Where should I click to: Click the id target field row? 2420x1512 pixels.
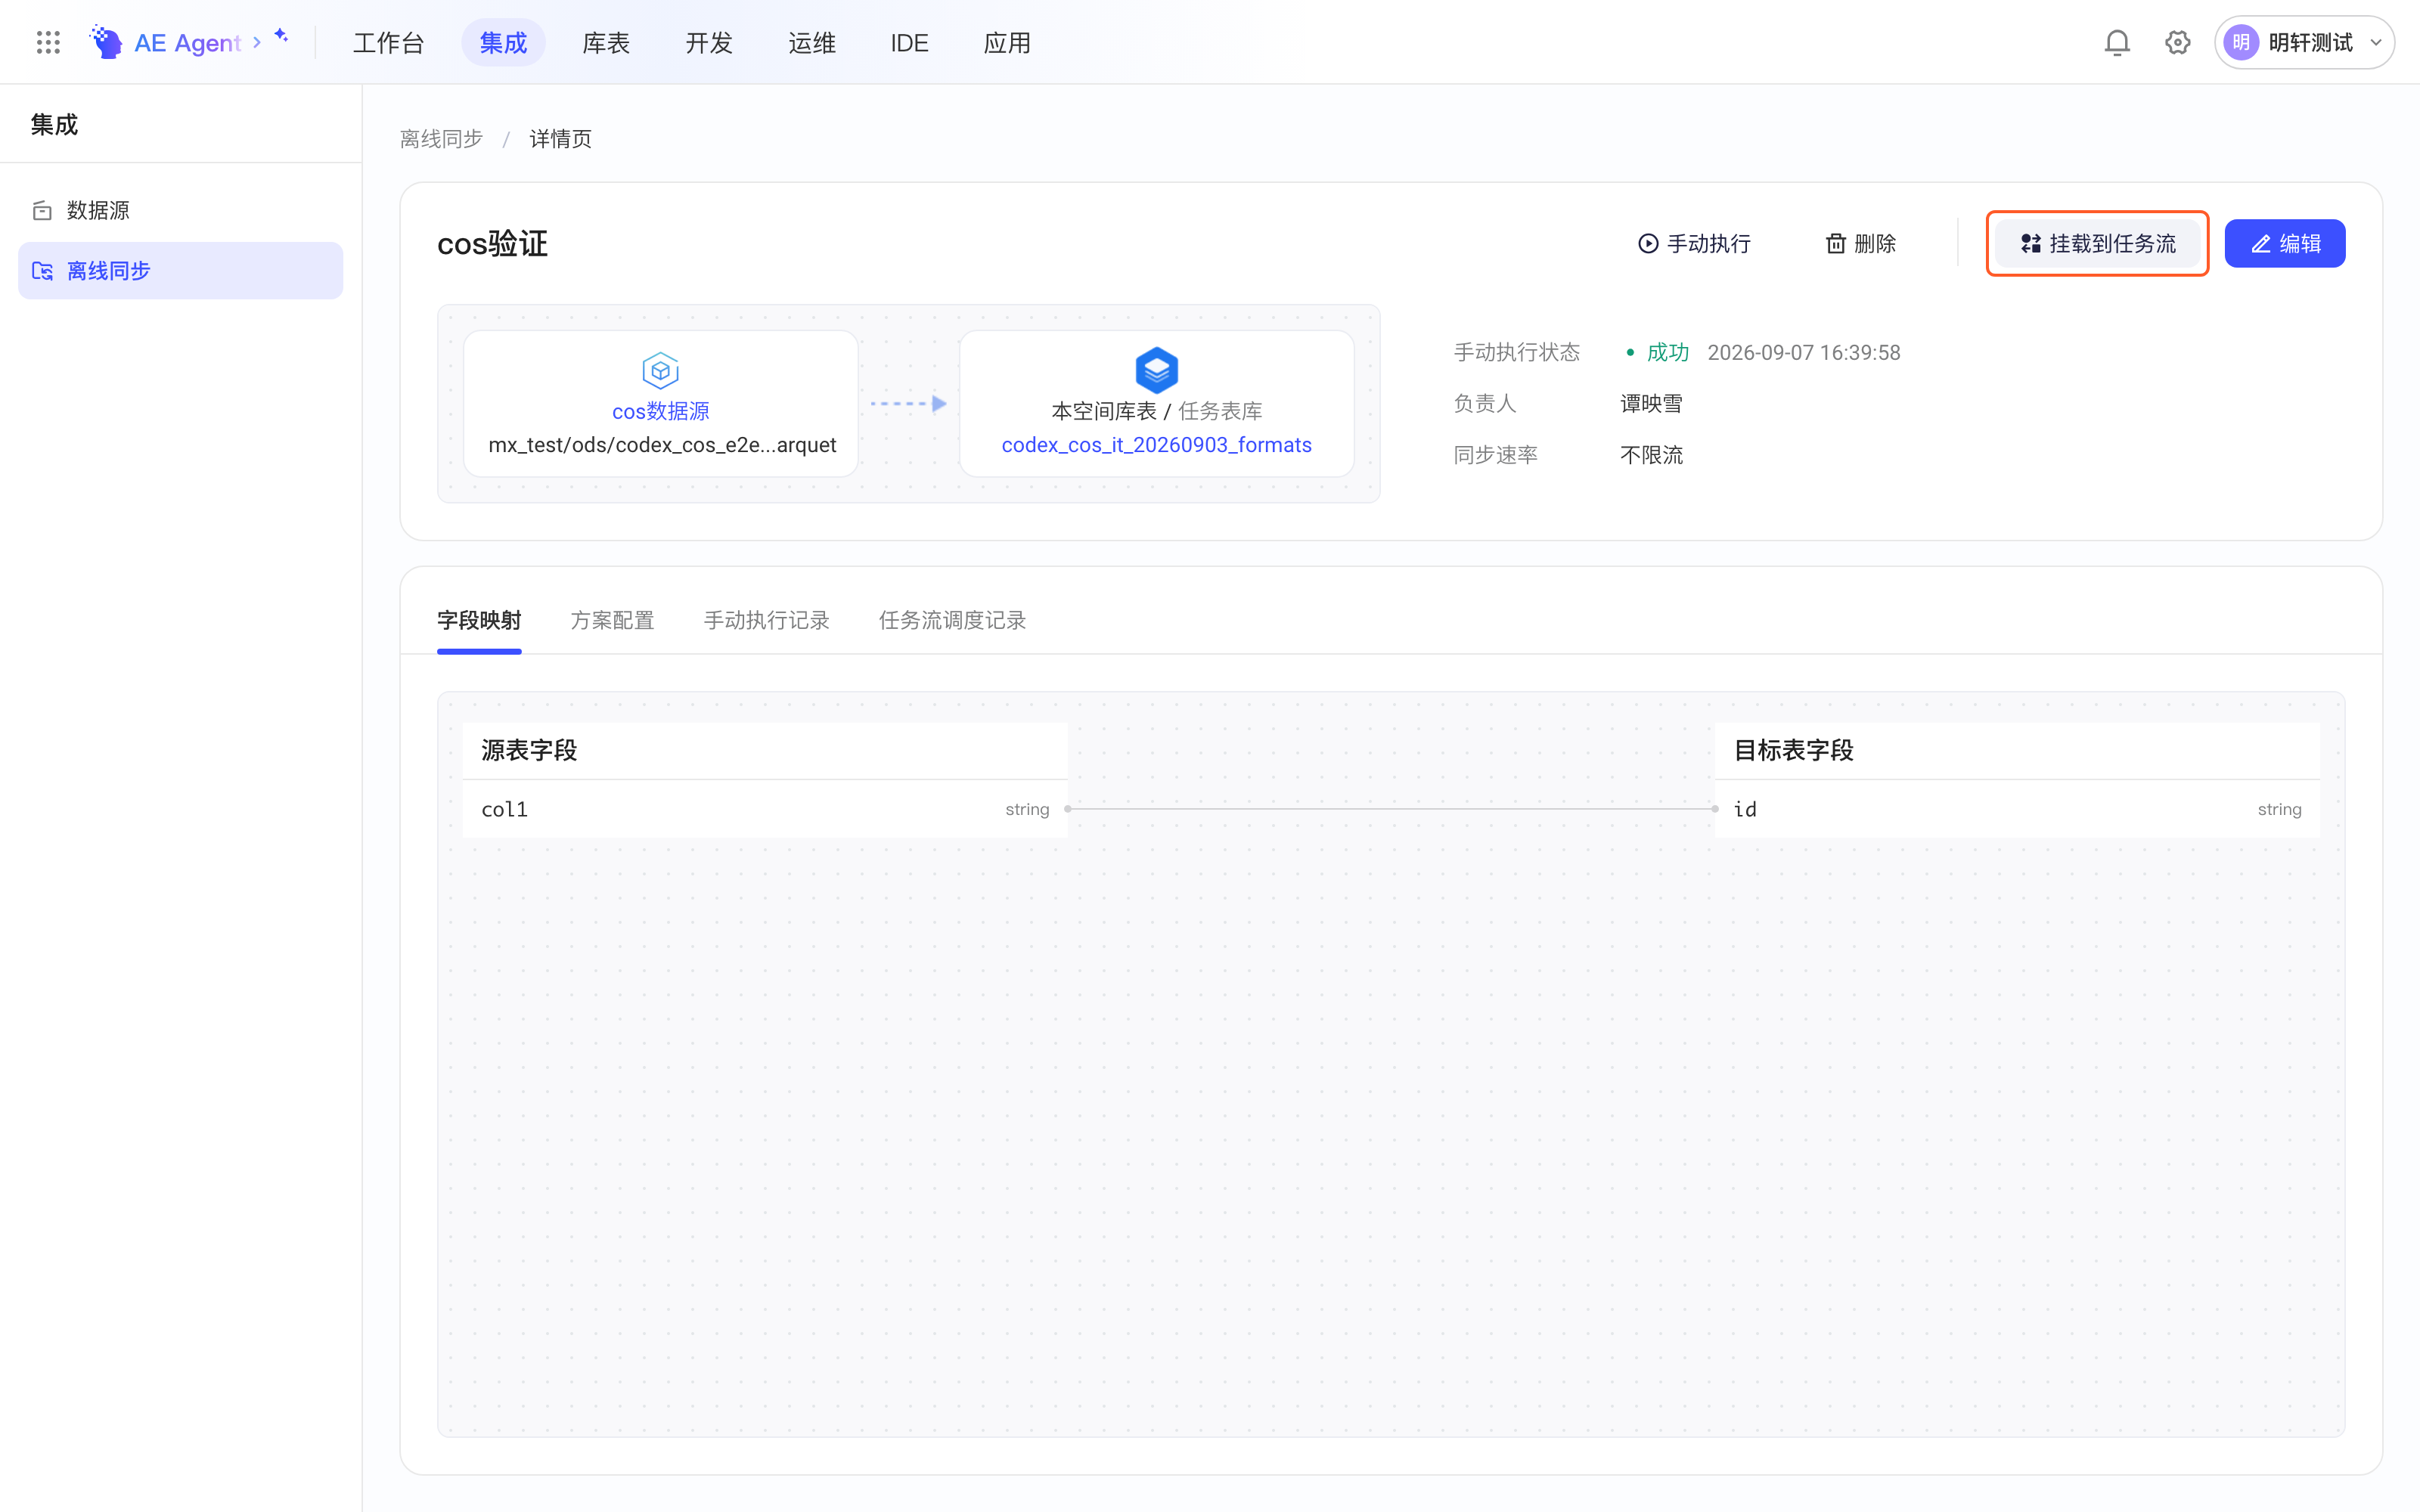pos(2016,809)
